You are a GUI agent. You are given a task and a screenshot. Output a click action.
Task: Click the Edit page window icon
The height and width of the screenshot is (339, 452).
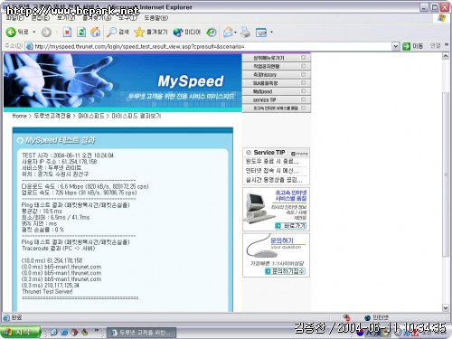click(x=261, y=33)
